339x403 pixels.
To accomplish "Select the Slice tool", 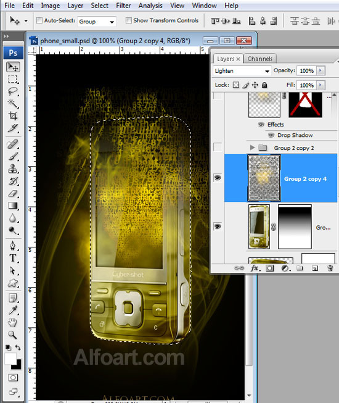I will [x=13, y=128].
